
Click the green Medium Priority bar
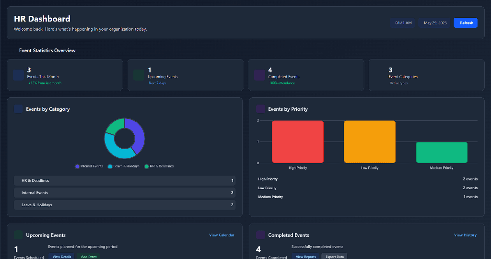441,153
